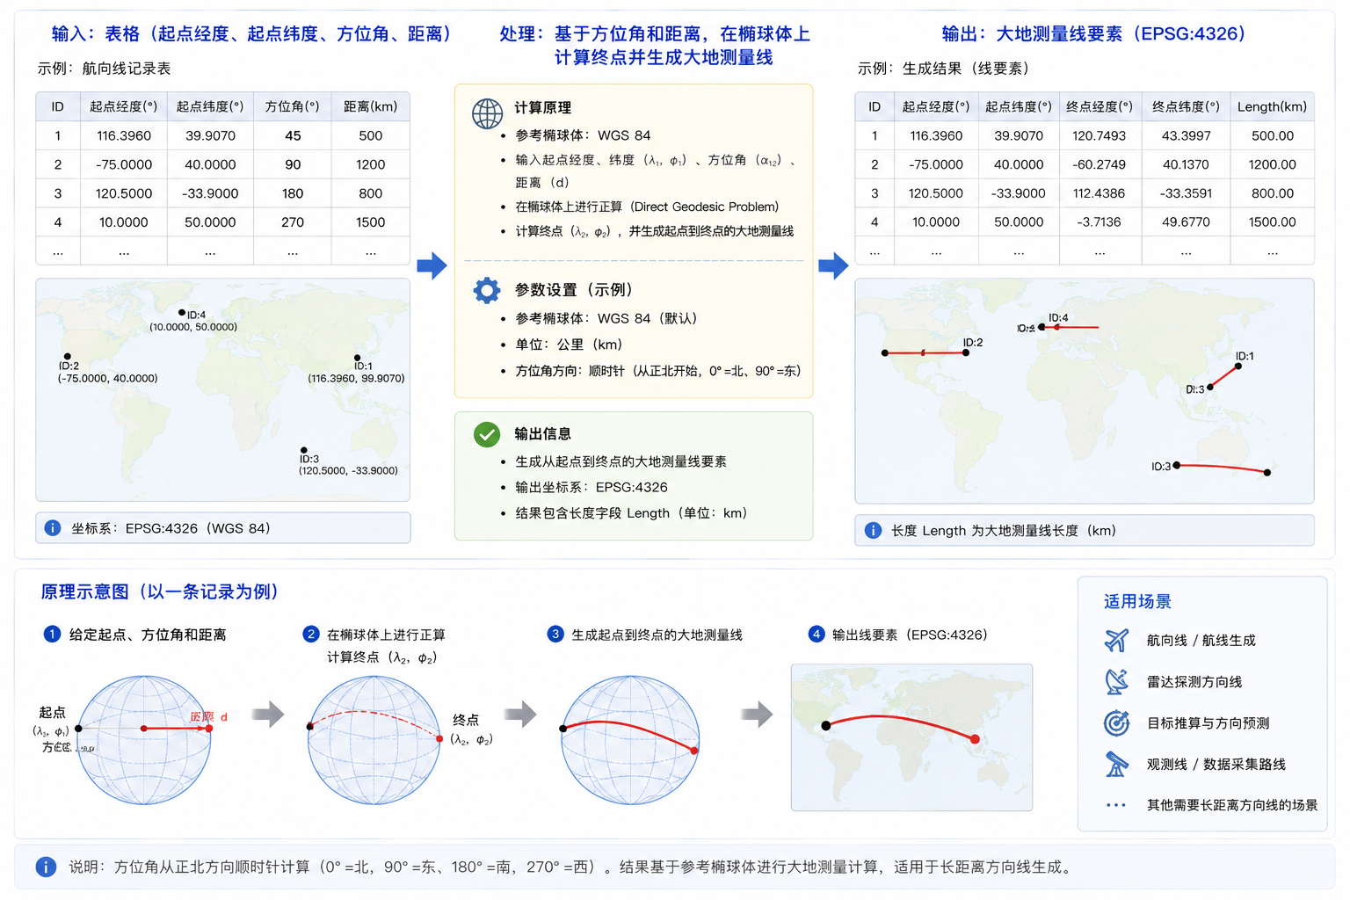1350x900 pixels.
Task: Click the ID:3 point on the input map
Action: 304,450
